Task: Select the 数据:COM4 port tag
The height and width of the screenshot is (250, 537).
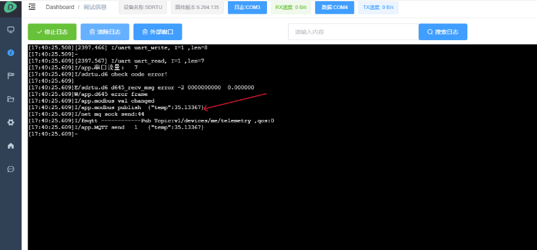Action: click(x=334, y=7)
